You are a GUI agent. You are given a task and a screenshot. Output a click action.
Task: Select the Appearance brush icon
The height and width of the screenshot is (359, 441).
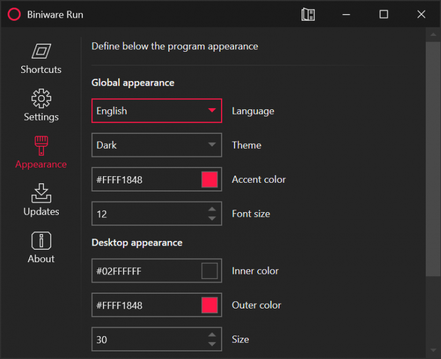41,146
